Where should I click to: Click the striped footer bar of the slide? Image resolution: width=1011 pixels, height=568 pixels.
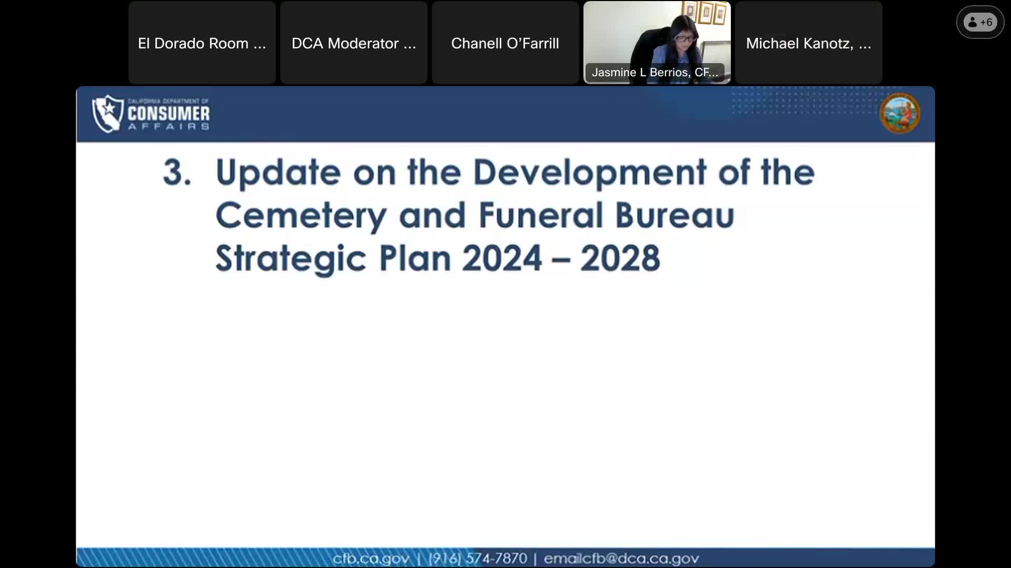(x=211, y=557)
